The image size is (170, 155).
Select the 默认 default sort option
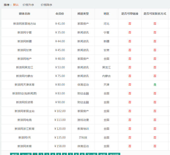16,5
